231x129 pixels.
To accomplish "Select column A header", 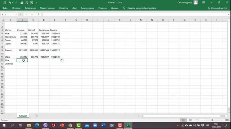I will coord(10,20).
